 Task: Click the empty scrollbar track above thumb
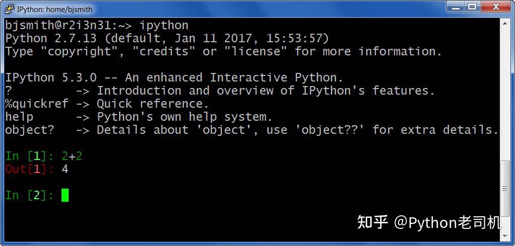505,95
